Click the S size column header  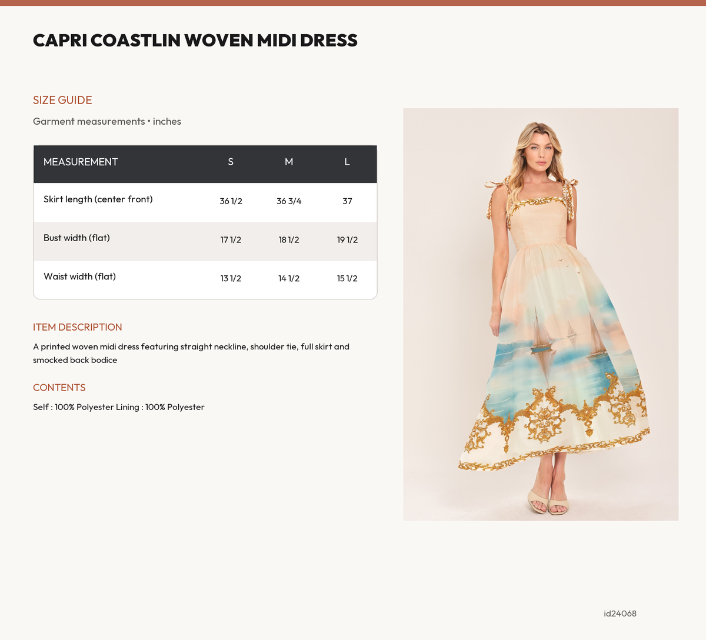pyautogui.click(x=231, y=162)
